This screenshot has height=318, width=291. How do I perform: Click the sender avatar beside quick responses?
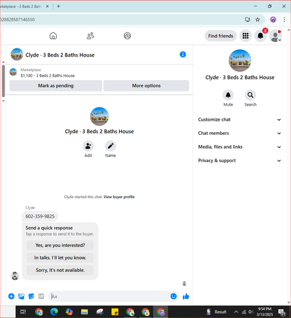tap(15, 276)
